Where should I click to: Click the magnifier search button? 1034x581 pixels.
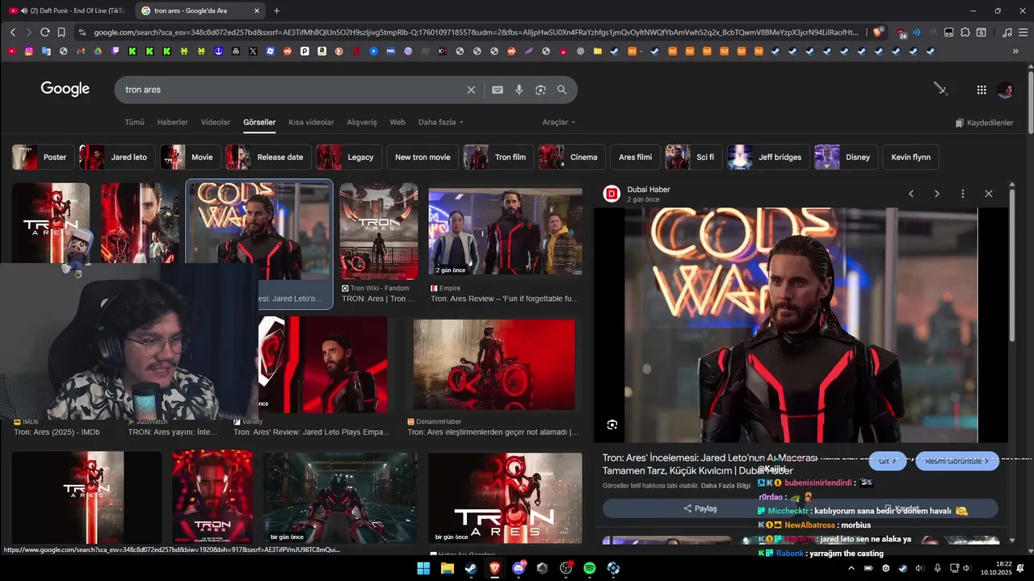click(562, 90)
